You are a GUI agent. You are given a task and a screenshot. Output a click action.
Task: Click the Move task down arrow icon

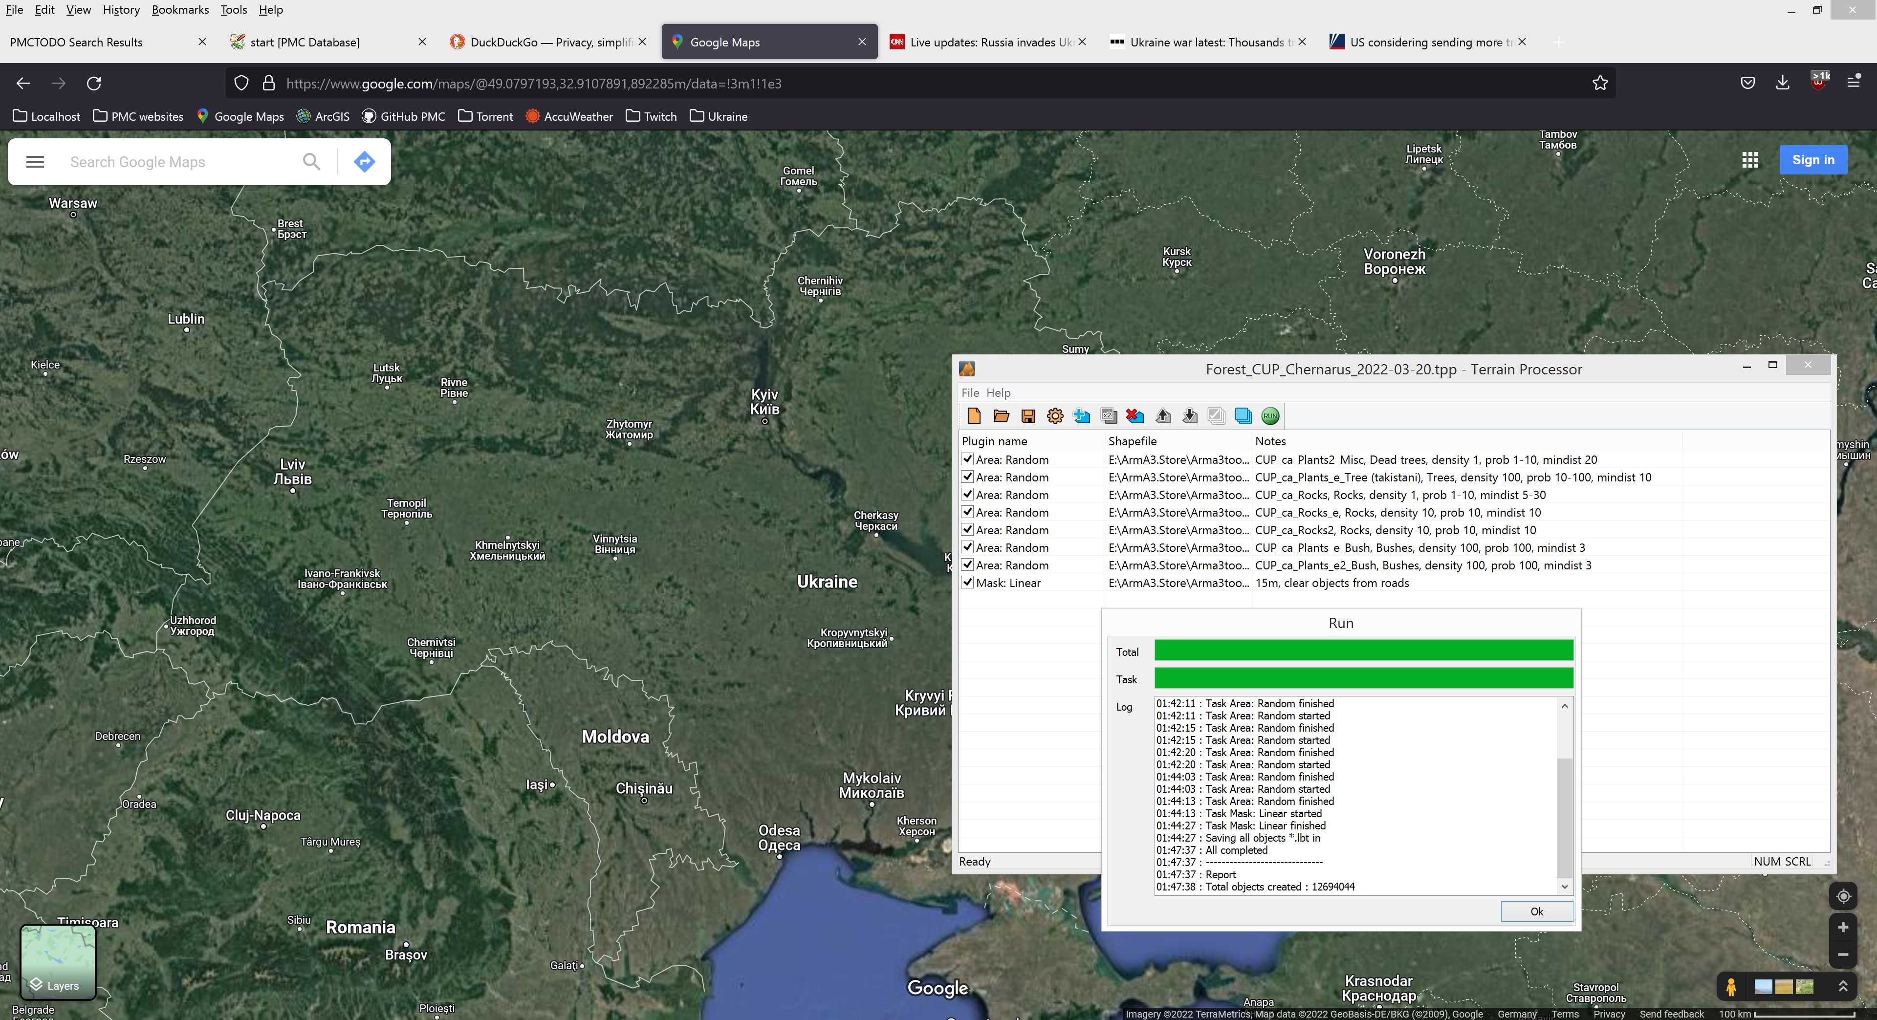point(1190,416)
